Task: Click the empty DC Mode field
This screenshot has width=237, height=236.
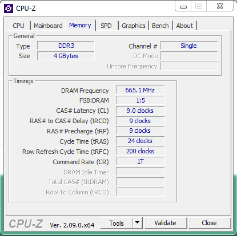Action: [x=189, y=56]
